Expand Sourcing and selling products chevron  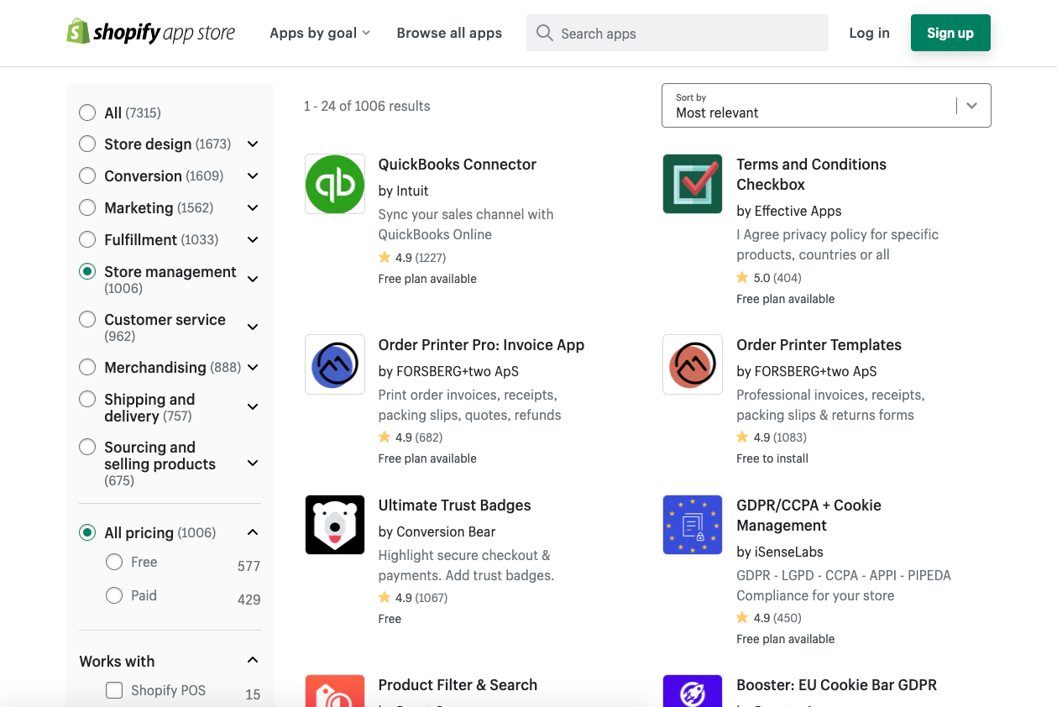coord(253,463)
